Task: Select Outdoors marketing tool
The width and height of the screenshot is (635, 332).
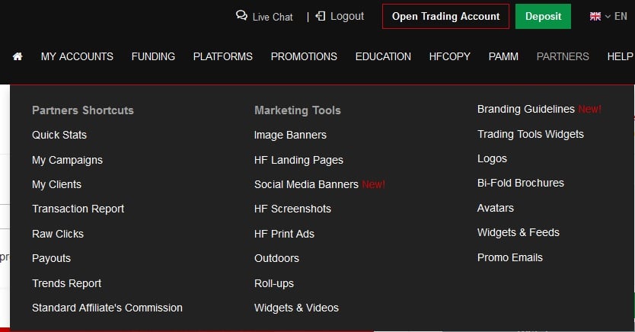Action: tap(276, 258)
